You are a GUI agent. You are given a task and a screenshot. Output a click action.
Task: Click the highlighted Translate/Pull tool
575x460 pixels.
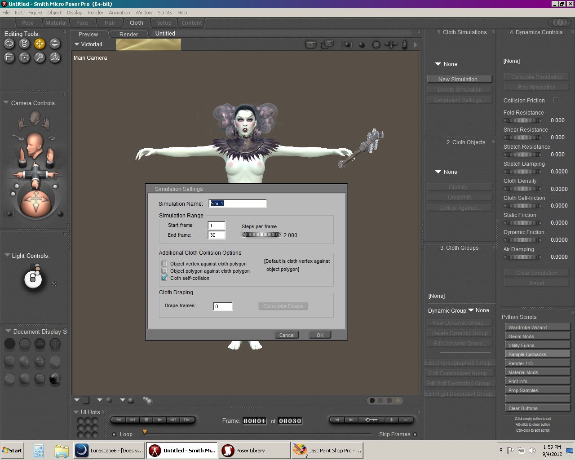(x=40, y=44)
